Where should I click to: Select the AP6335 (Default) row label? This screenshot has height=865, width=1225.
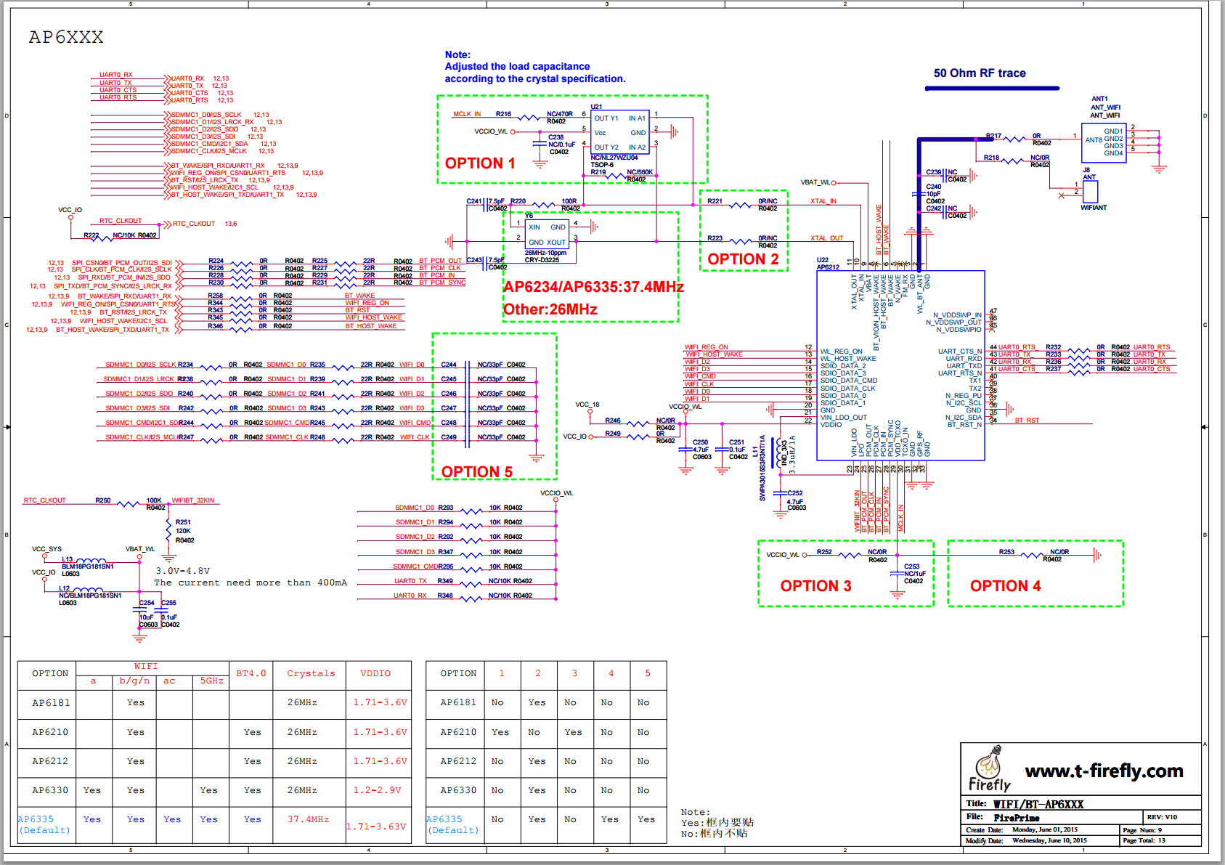46,824
